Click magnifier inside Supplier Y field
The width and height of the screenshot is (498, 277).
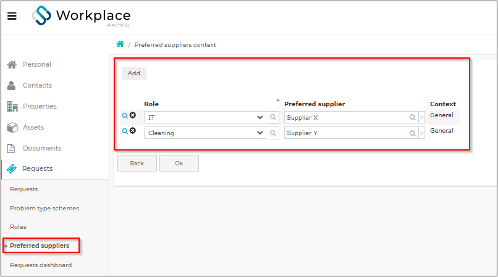(x=413, y=133)
